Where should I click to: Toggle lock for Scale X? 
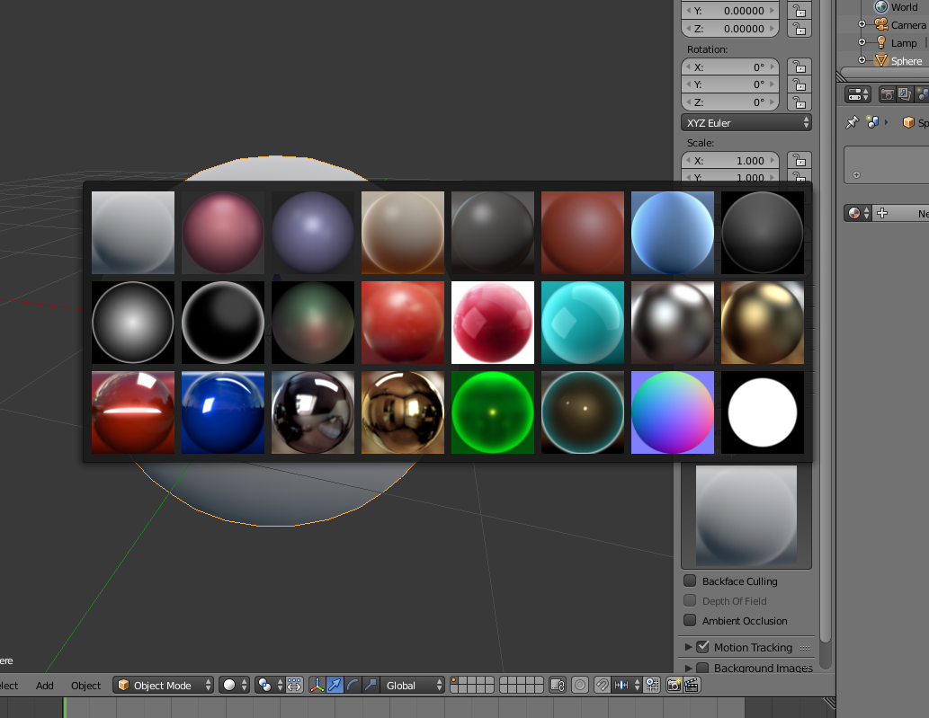(799, 160)
